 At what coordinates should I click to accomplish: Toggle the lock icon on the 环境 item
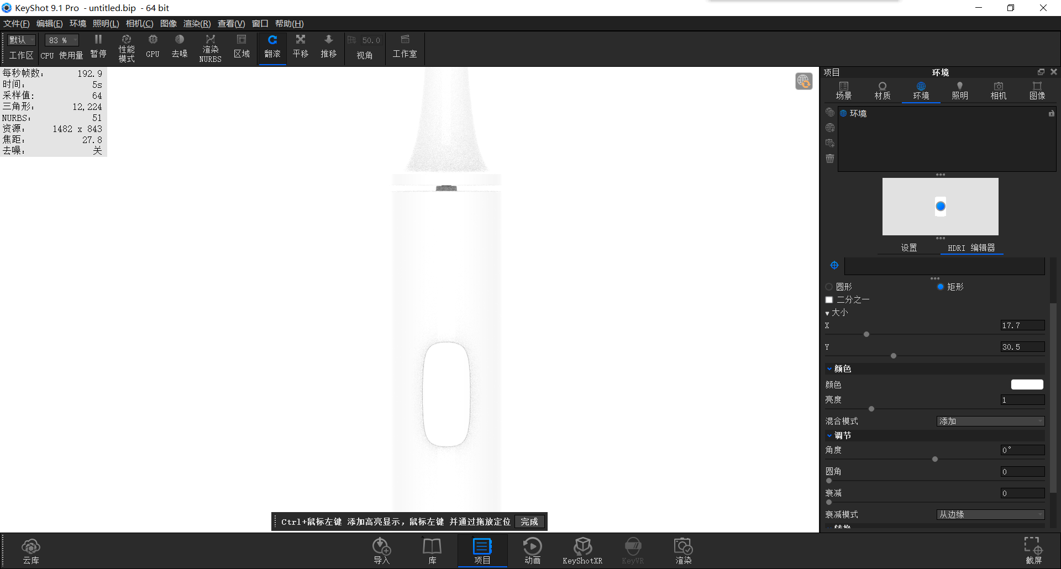(x=1051, y=113)
